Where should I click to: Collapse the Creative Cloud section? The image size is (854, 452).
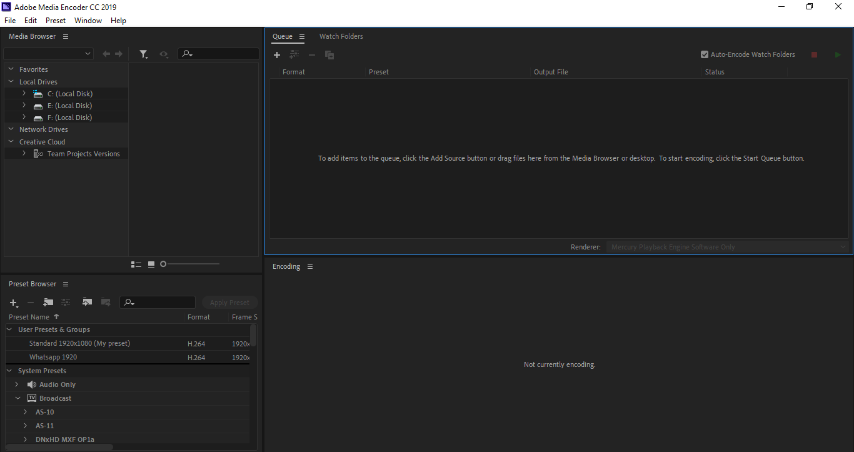tap(11, 142)
